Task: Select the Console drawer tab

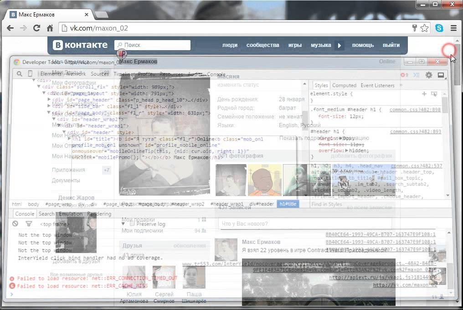Action: (x=25, y=214)
